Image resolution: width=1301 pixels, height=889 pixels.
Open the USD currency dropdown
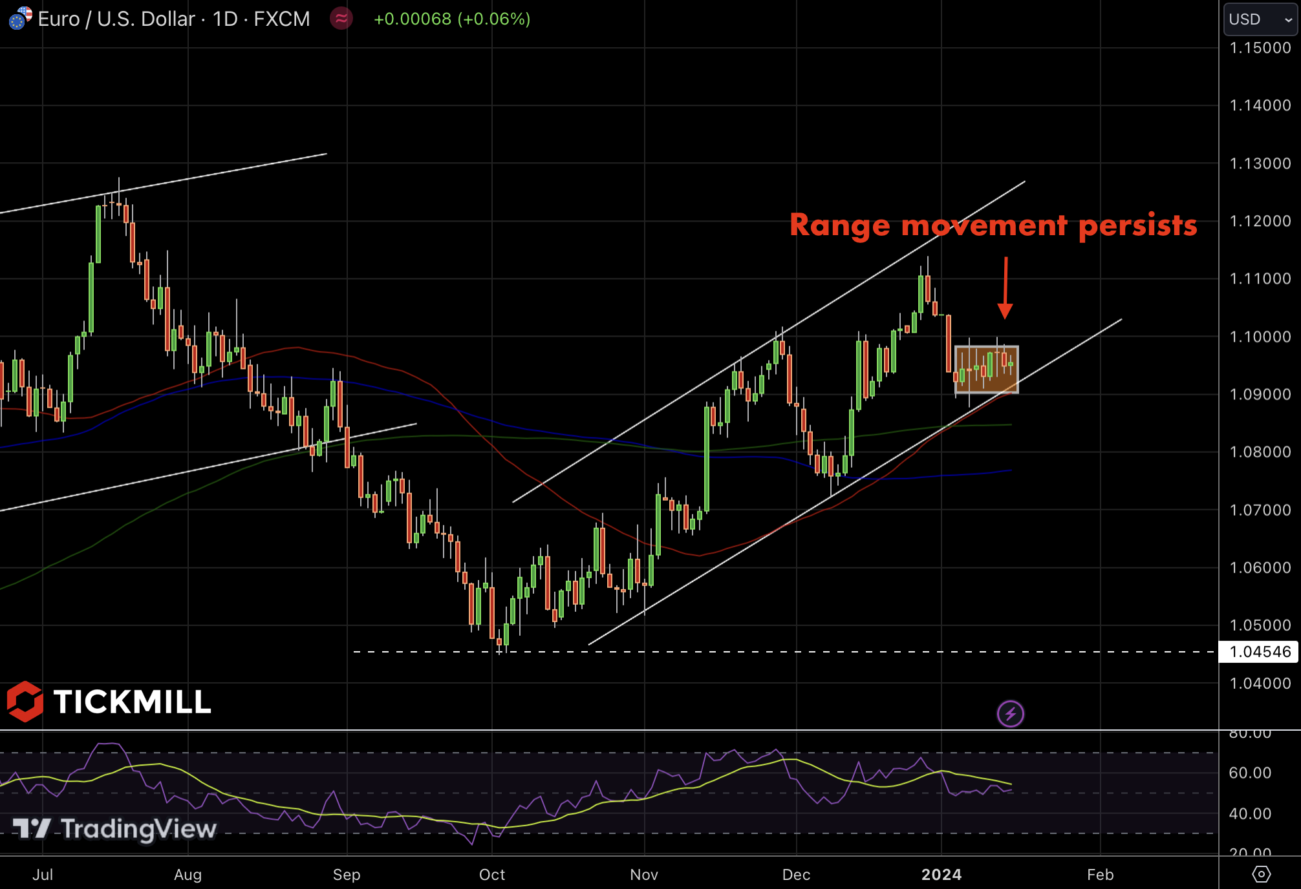[x=1260, y=19]
